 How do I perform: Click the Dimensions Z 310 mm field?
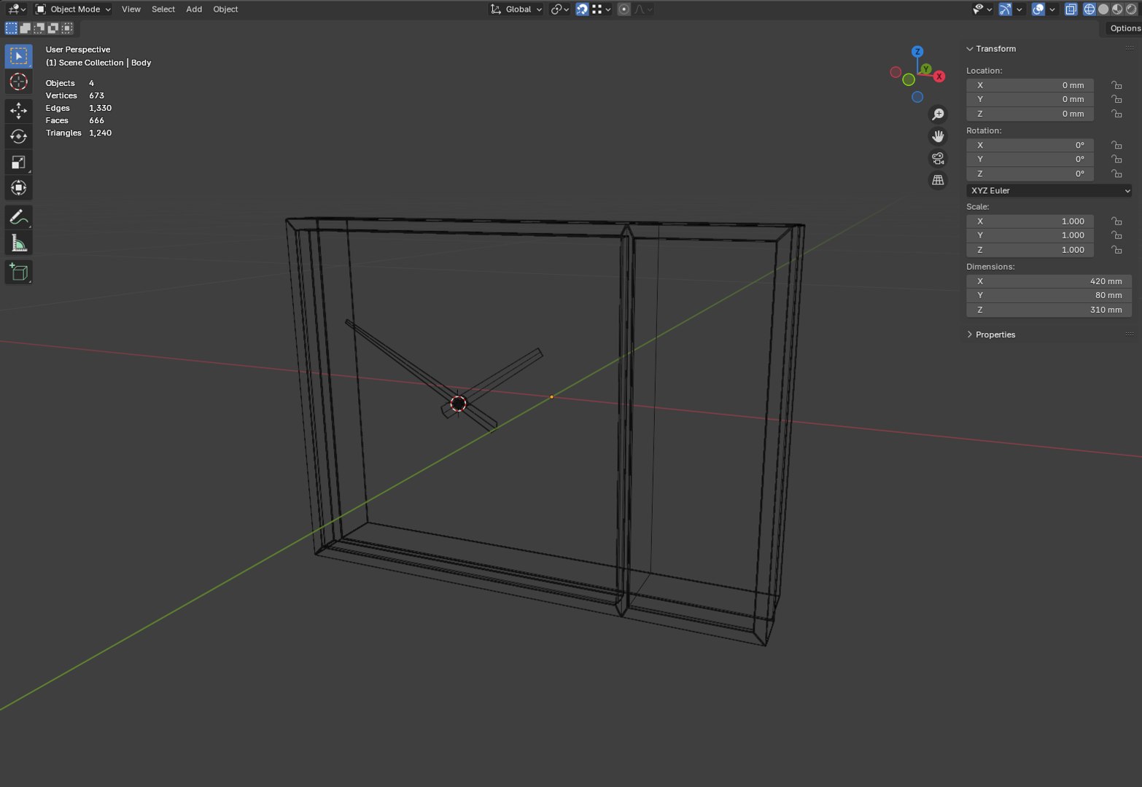pos(1049,310)
